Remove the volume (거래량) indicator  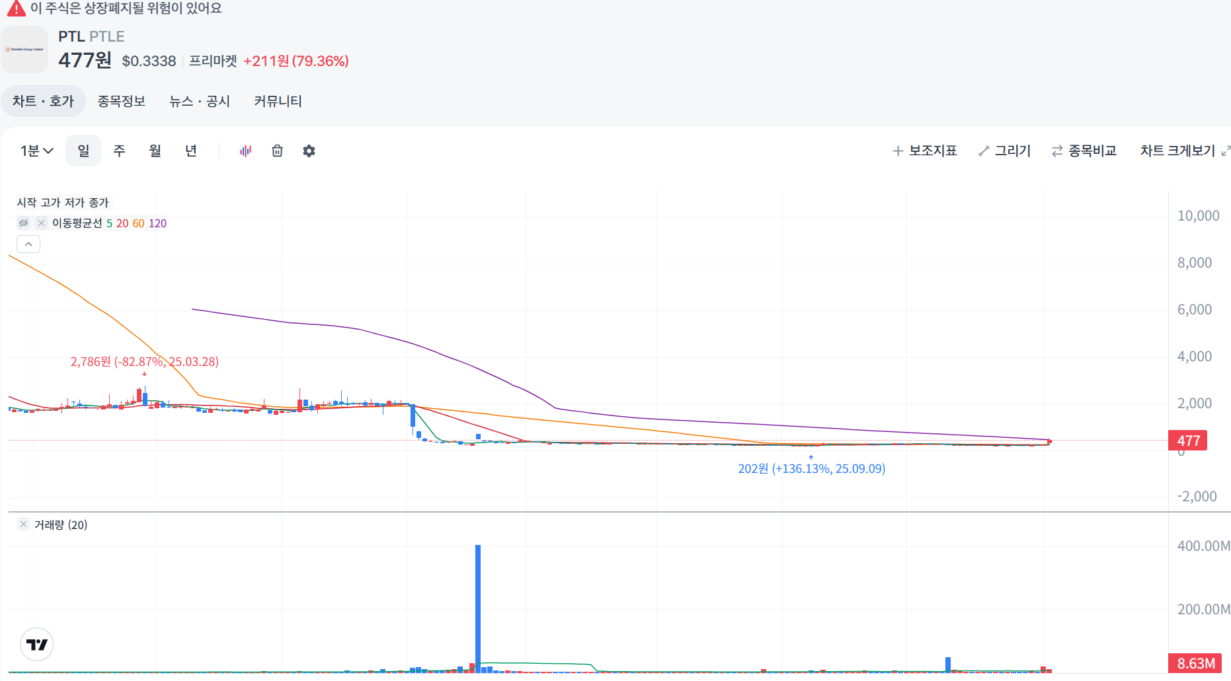(x=24, y=524)
